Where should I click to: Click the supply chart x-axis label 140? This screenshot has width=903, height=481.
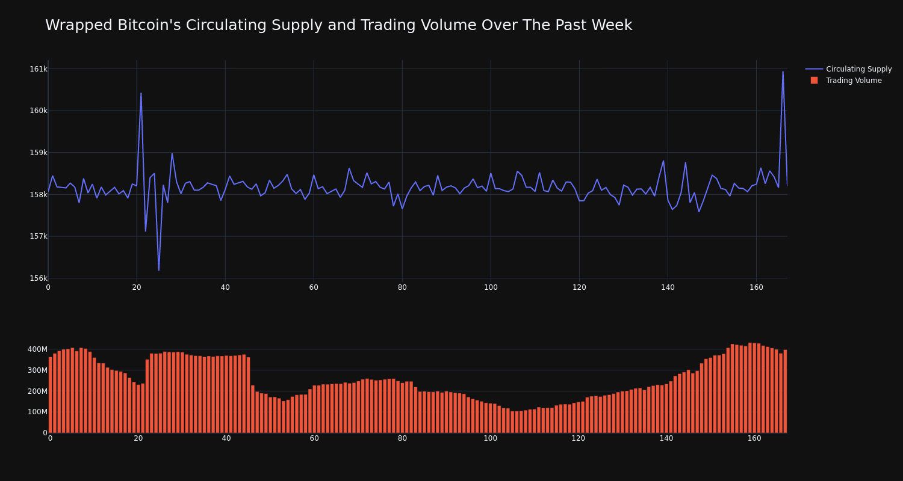coord(668,287)
